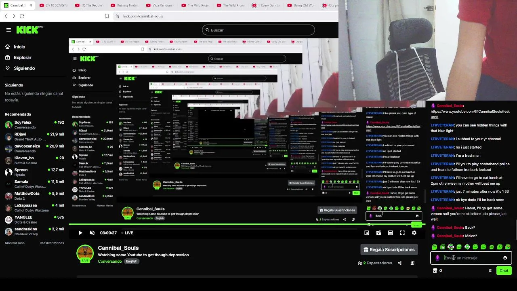Click the user action icon beside share
The image size is (517, 291).
412,263
